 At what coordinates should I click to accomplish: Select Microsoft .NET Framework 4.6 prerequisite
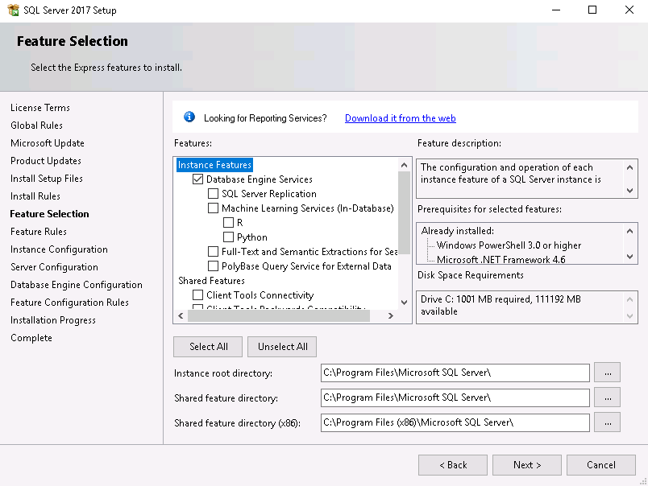[501, 260]
